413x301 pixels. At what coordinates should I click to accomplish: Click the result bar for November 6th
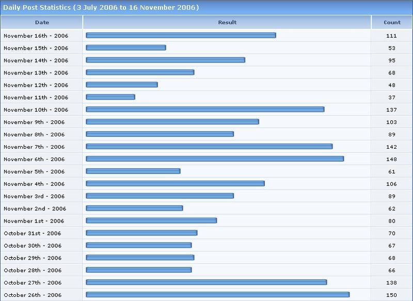click(x=215, y=159)
